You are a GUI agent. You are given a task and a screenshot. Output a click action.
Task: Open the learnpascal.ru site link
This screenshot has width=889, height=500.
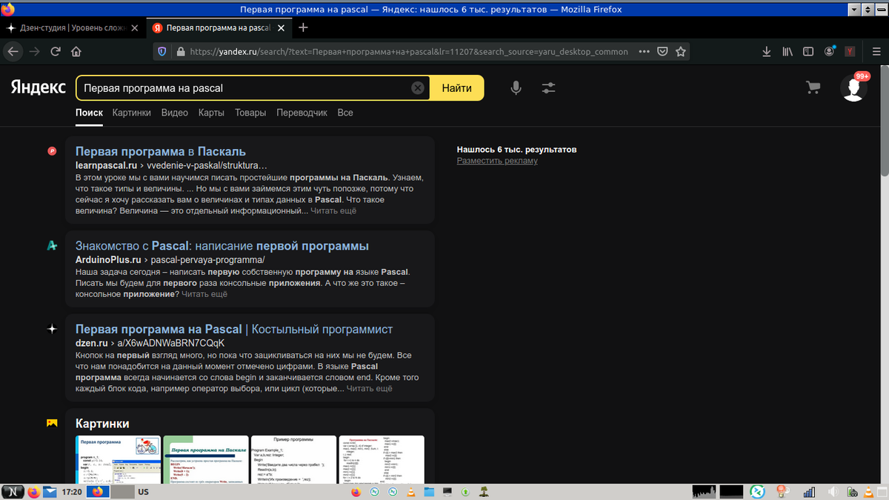pyautogui.click(x=107, y=165)
